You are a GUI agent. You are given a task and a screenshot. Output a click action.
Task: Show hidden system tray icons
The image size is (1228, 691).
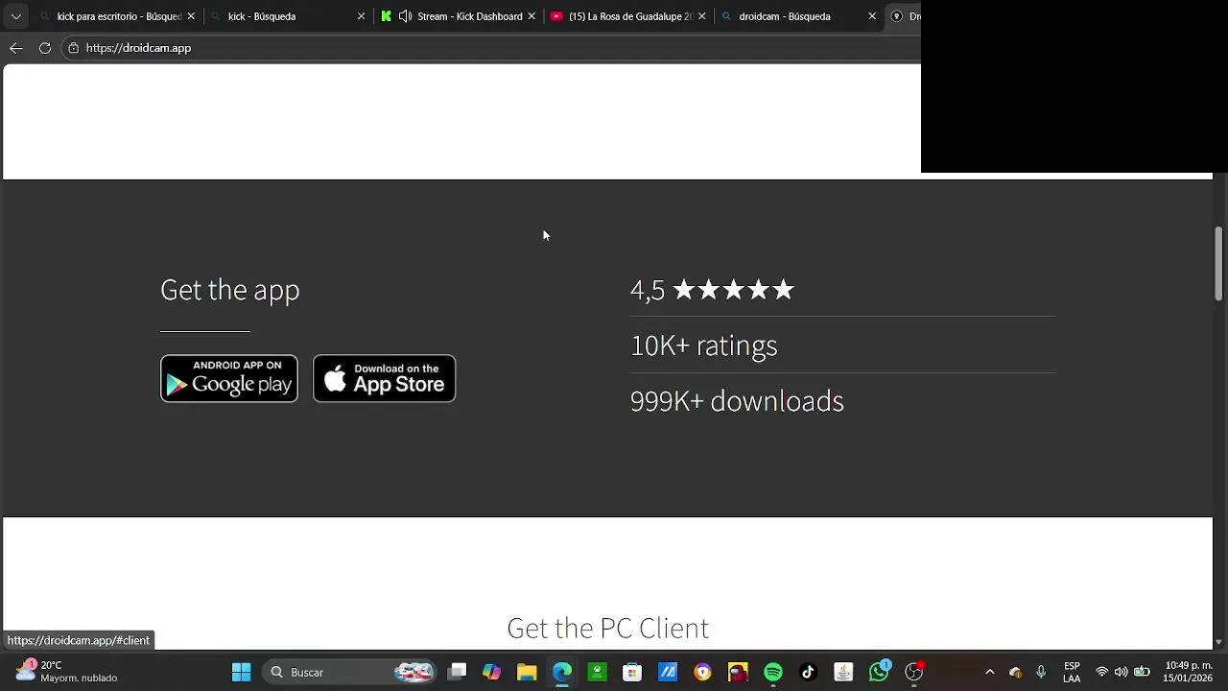point(990,672)
